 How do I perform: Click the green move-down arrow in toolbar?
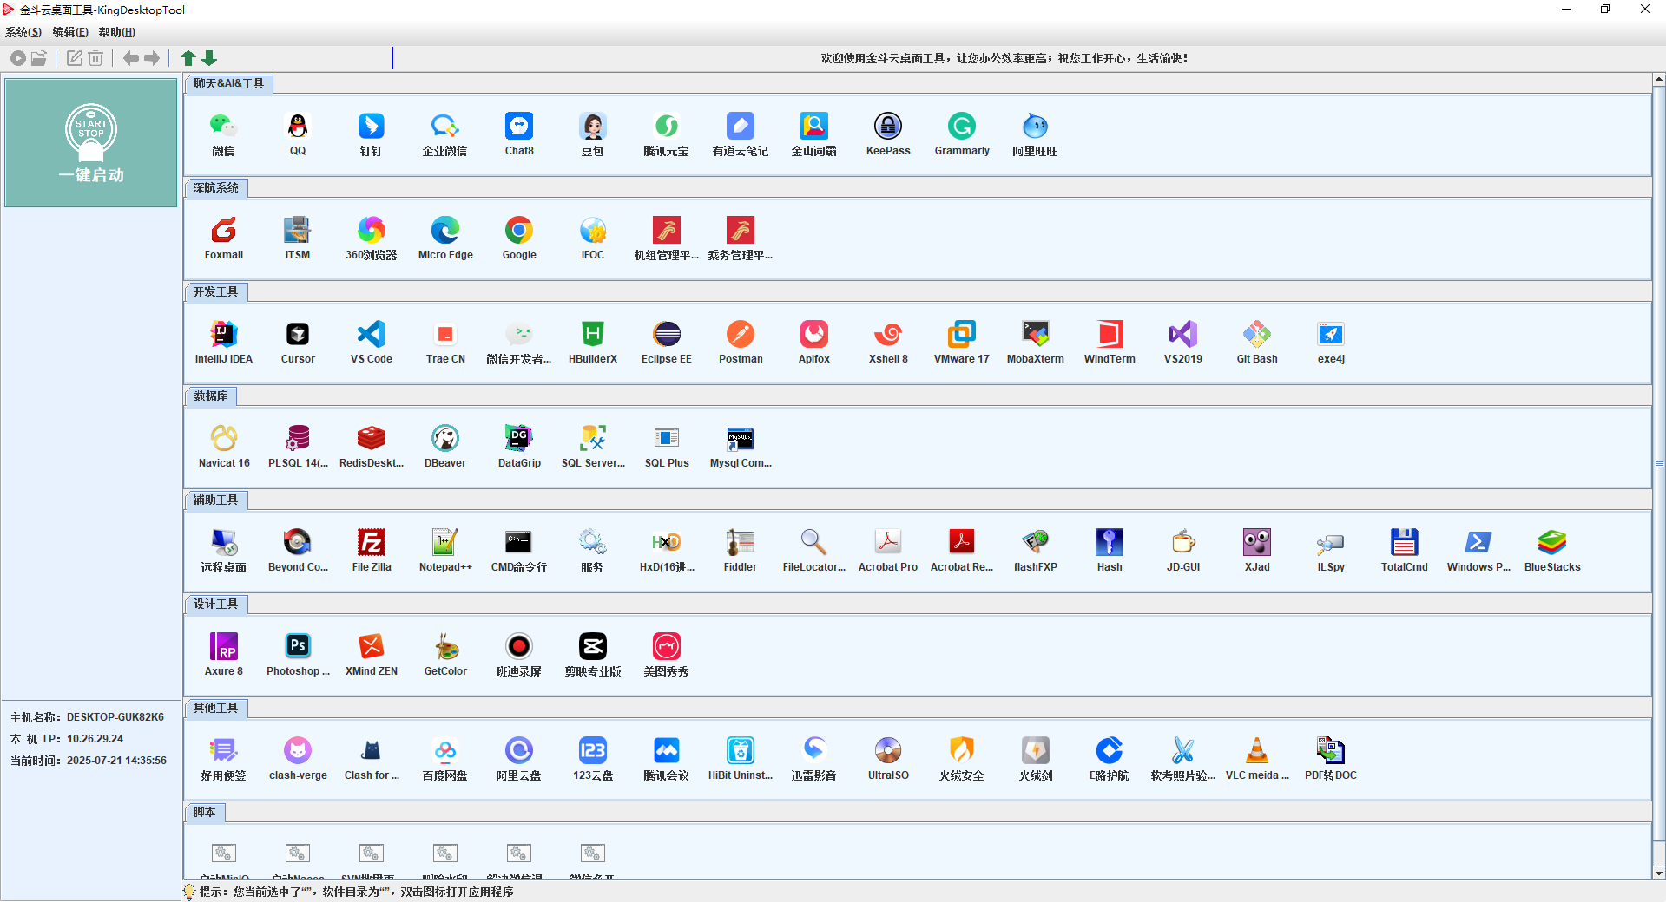pos(209,58)
